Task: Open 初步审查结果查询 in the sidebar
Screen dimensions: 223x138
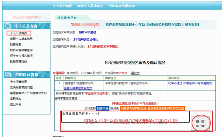Action: pyautogui.click(x=21, y=50)
